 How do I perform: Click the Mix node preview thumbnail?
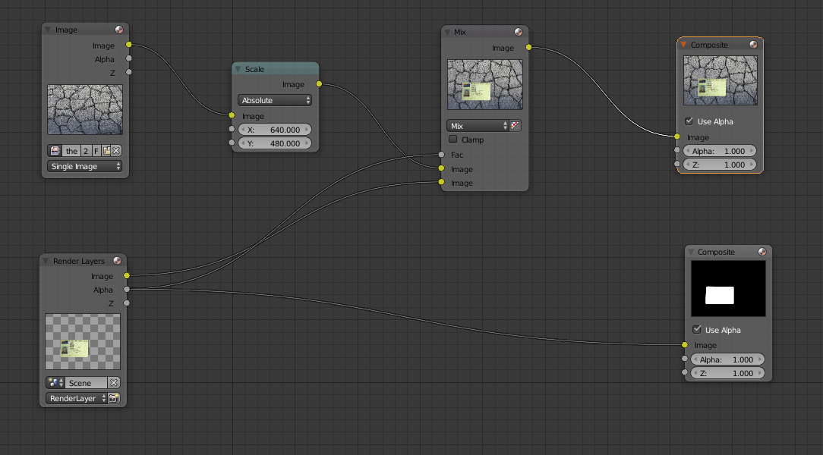pyautogui.click(x=485, y=84)
